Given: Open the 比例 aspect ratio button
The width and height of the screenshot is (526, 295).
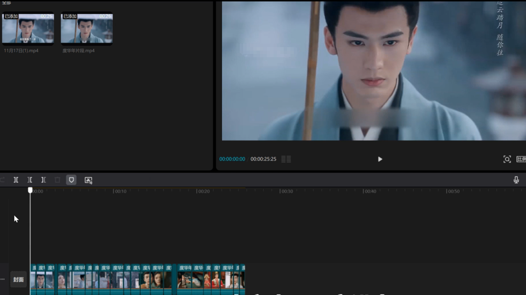Looking at the screenshot, I should coord(521,159).
